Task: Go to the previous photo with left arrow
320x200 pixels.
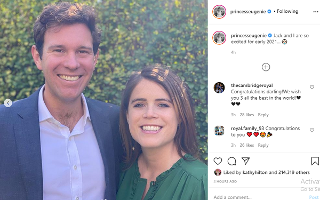Action: click(x=8, y=103)
